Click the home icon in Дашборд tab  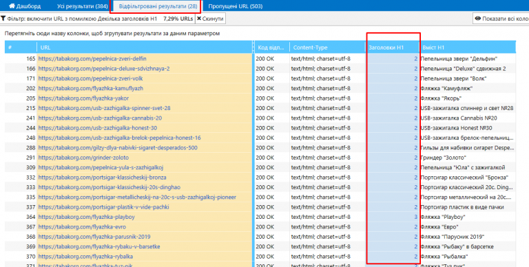(x=12, y=6)
